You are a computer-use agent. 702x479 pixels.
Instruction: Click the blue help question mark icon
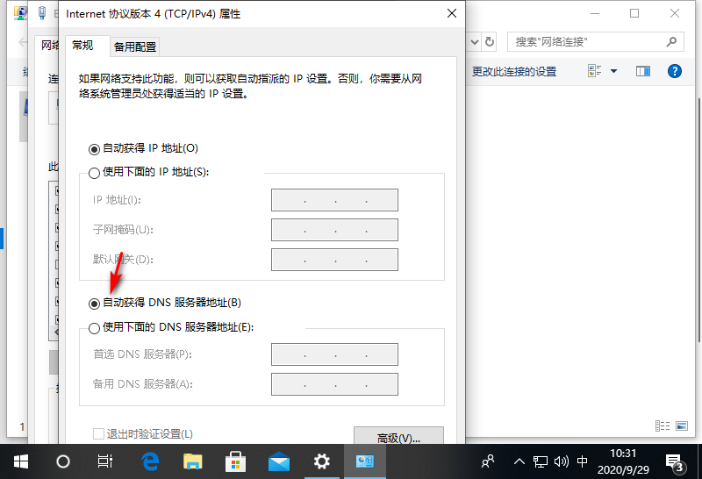[674, 71]
